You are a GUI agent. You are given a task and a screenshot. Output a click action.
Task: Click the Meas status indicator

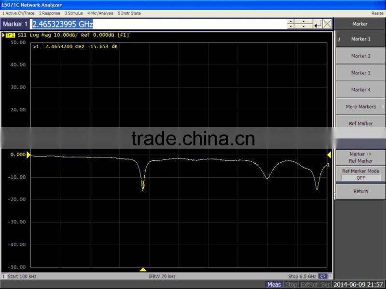[274, 285]
